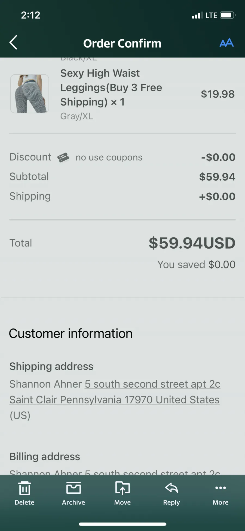245x531 pixels.
Task: Tap the home indicator bar
Action: coord(122,524)
